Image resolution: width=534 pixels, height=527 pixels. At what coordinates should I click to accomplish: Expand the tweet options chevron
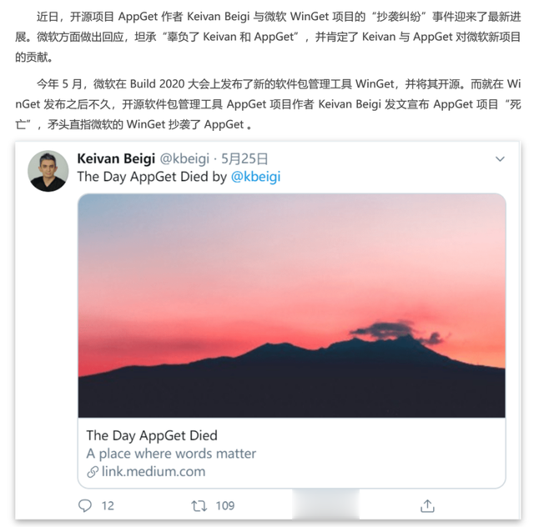tap(500, 159)
